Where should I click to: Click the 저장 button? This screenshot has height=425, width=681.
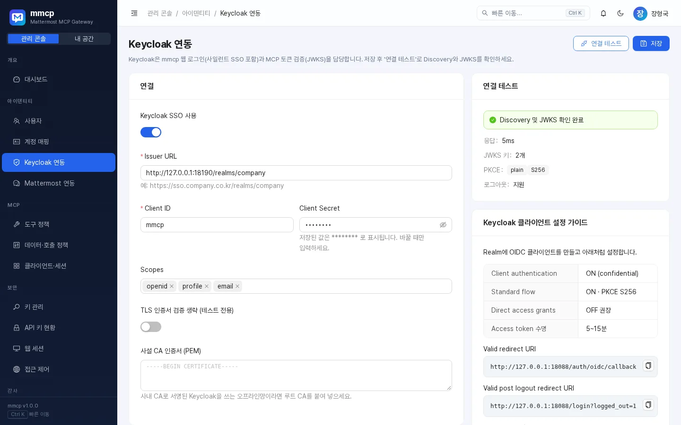[x=651, y=43]
